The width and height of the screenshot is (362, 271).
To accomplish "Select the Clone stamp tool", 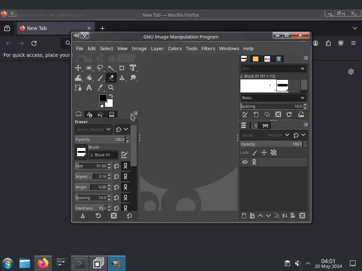I will [x=122, y=78].
